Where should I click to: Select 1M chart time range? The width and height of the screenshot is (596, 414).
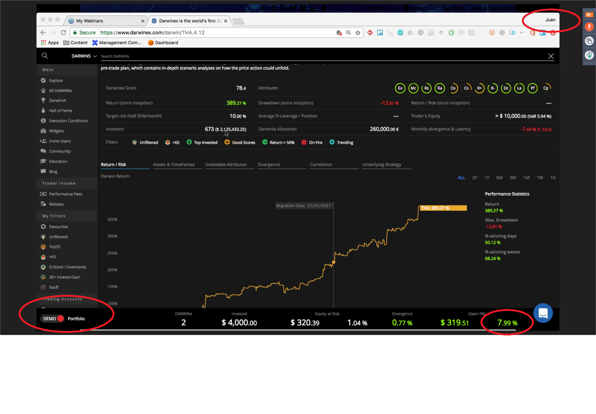(x=526, y=178)
